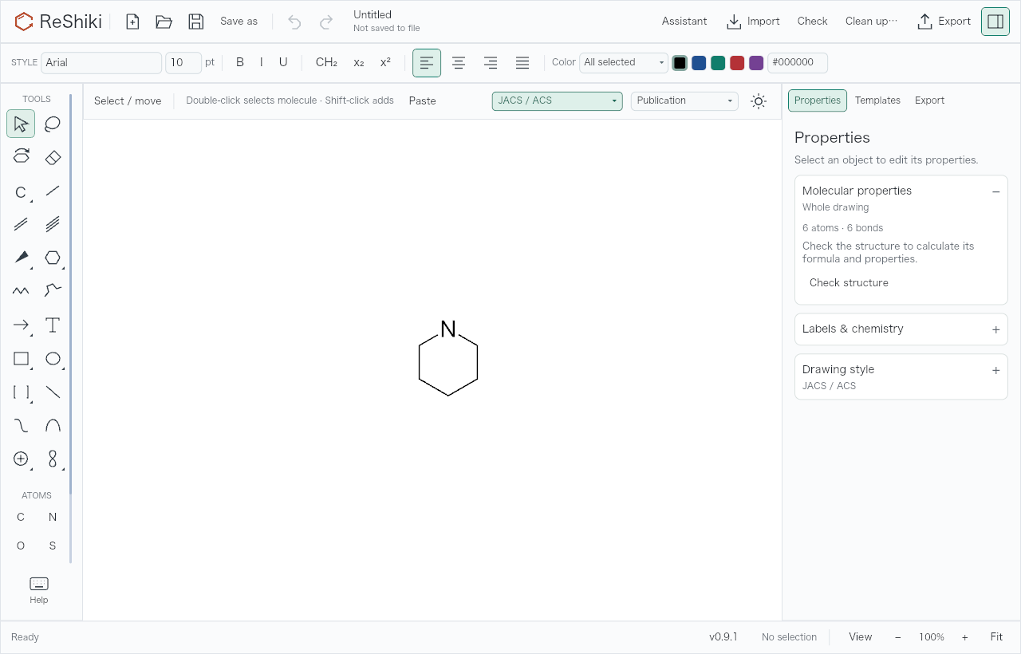The image size is (1021, 654).
Task: Click the top bar Export button
Action: click(944, 22)
